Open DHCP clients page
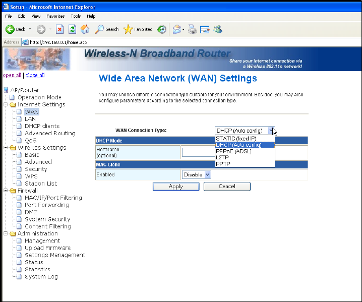362x302 pixels. pos(42,126)
